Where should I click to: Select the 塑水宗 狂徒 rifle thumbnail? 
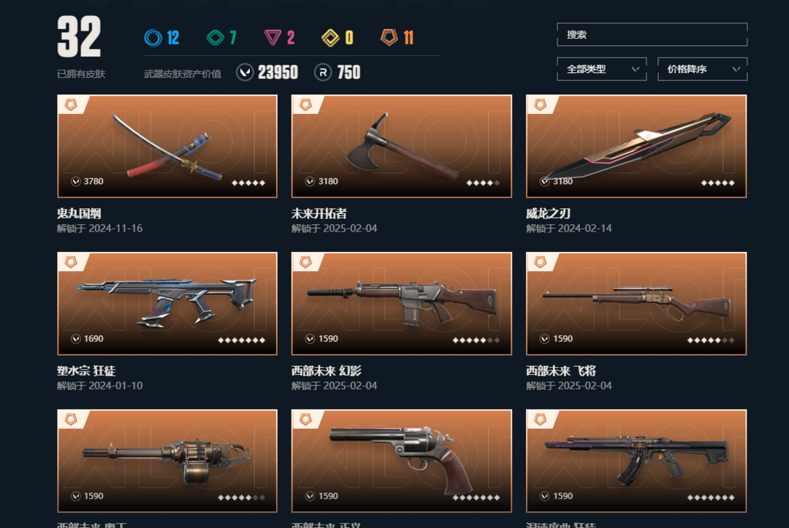pos(167,304)
